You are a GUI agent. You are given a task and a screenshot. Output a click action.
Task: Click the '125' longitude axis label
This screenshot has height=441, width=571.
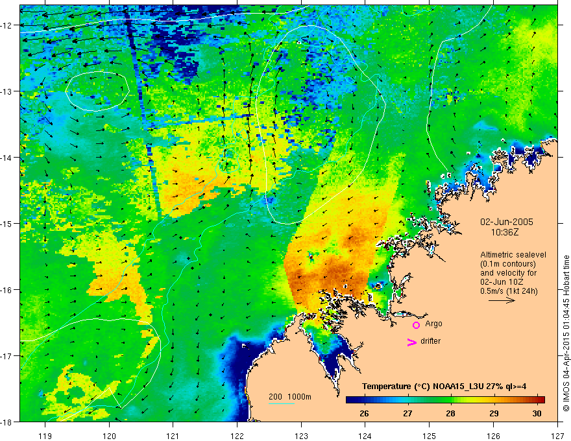(430, 436)
